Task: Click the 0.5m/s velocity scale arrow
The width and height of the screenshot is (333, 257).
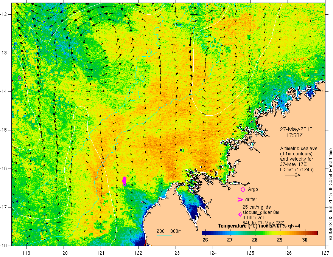Action: [x=293, y=175]
